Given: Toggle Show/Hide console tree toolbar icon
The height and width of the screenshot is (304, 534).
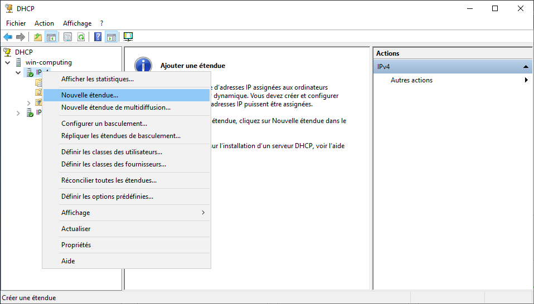Looking at the screenshot, I should pos(51,37).
